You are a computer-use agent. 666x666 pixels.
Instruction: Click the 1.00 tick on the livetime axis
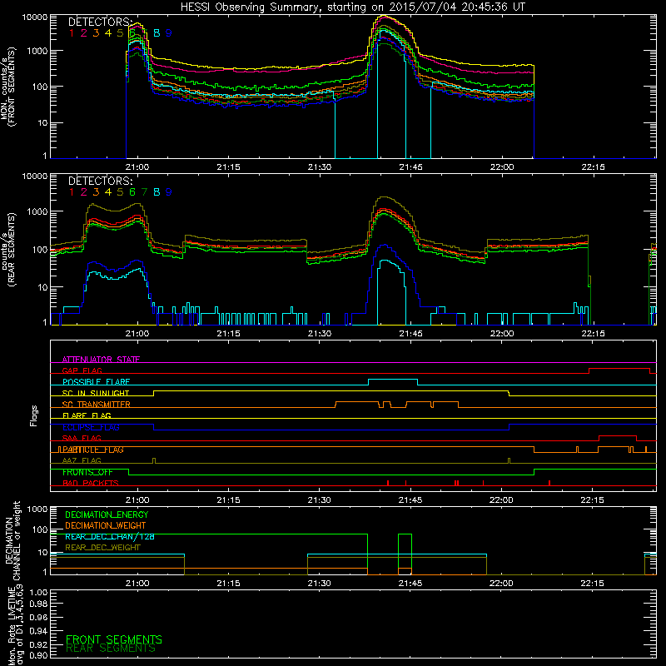click(x=38, y=593)
